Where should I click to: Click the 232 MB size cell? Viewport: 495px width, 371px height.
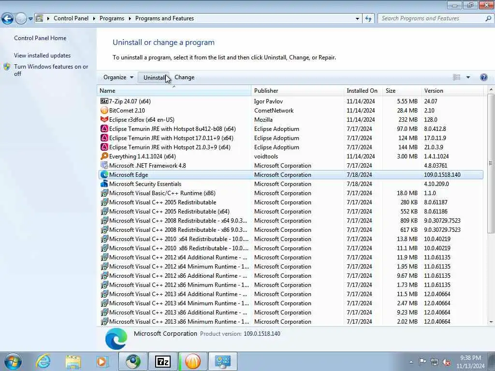click(x=408, y=120)
